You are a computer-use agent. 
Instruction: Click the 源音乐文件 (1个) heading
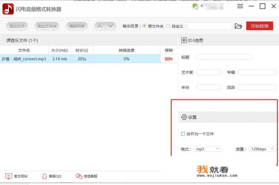pyautogui.click(x=22, y=41)
